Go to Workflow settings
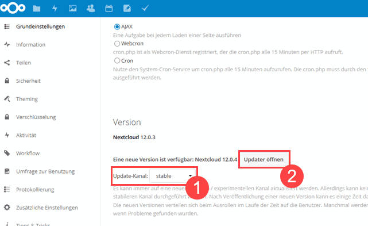Viewport: 368px width, 226px height. [x=28, y=154]
